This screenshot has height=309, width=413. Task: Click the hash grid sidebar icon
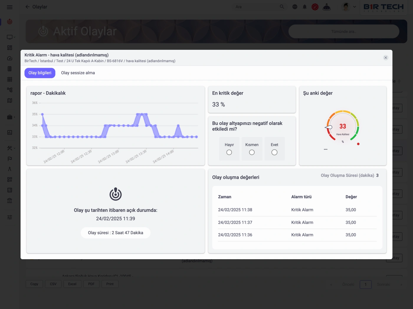(x=10, y=79)
